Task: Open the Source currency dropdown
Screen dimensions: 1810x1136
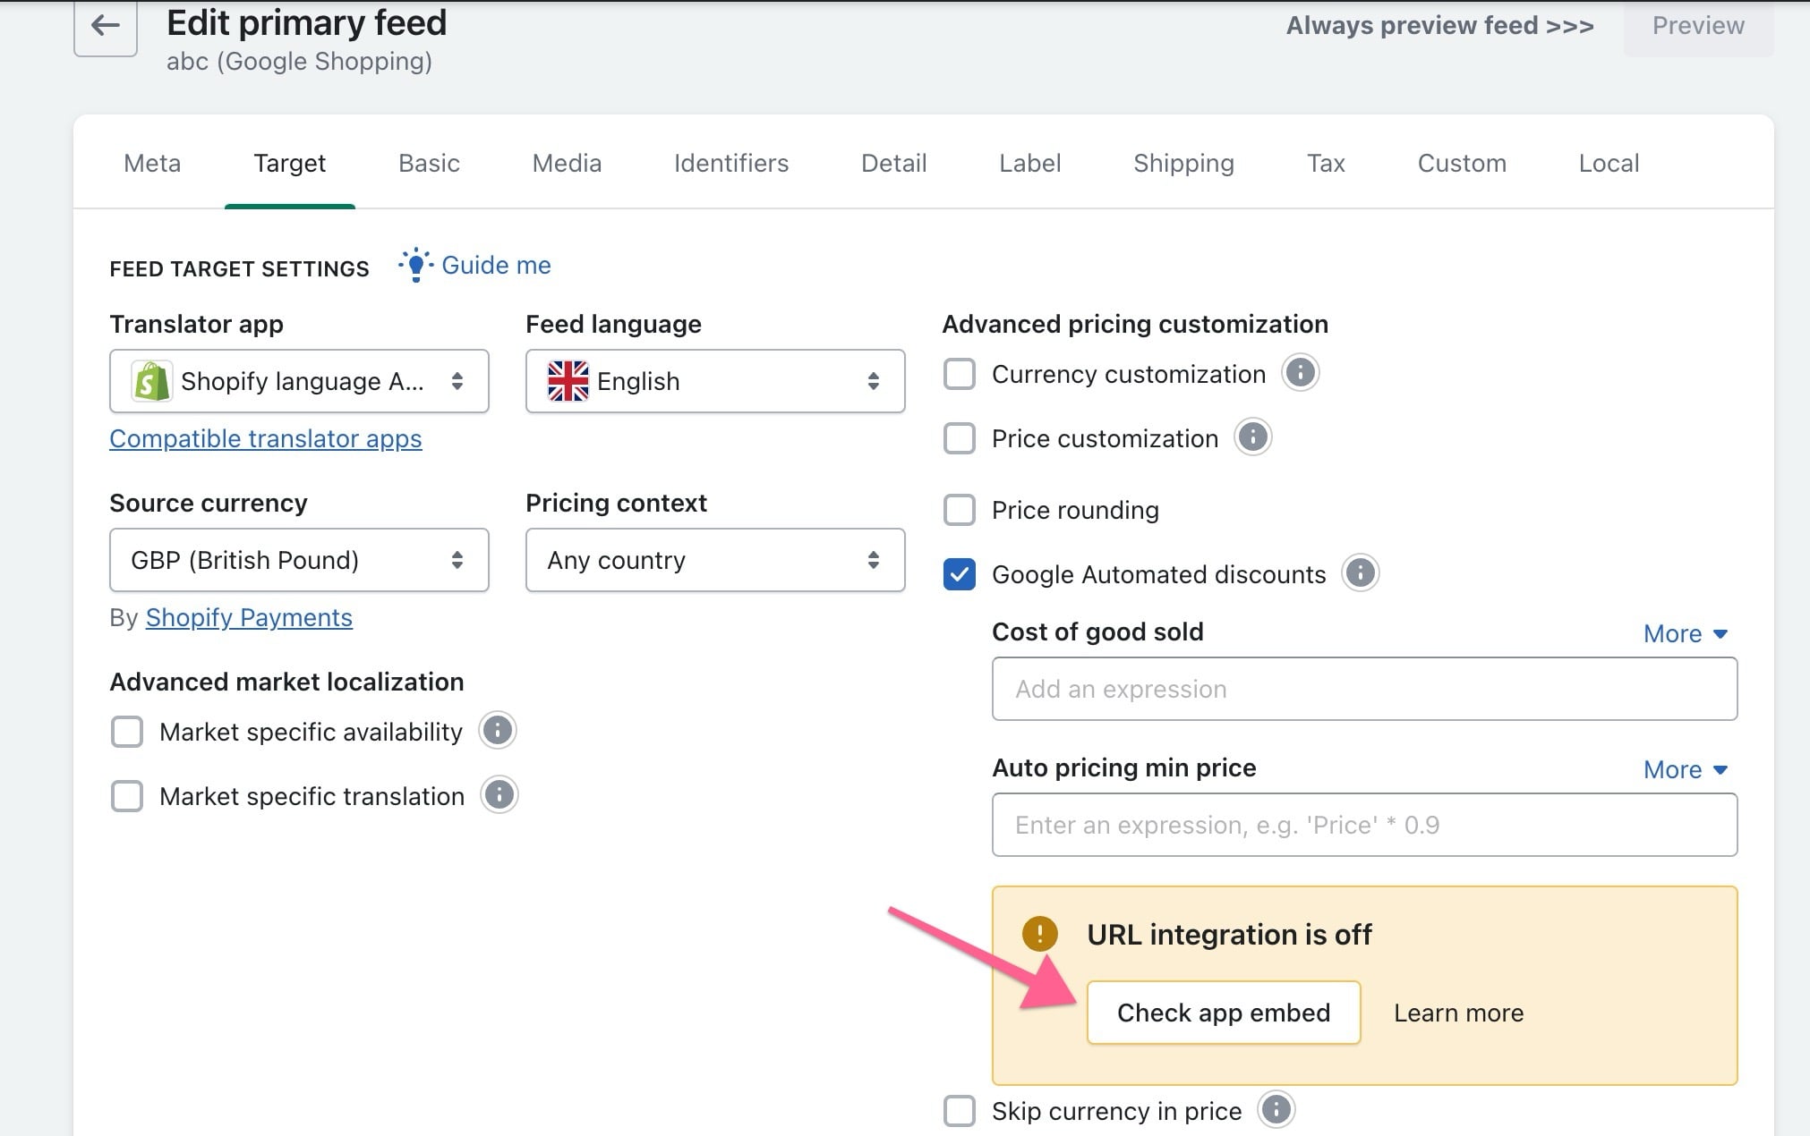Action: point(299,560)
